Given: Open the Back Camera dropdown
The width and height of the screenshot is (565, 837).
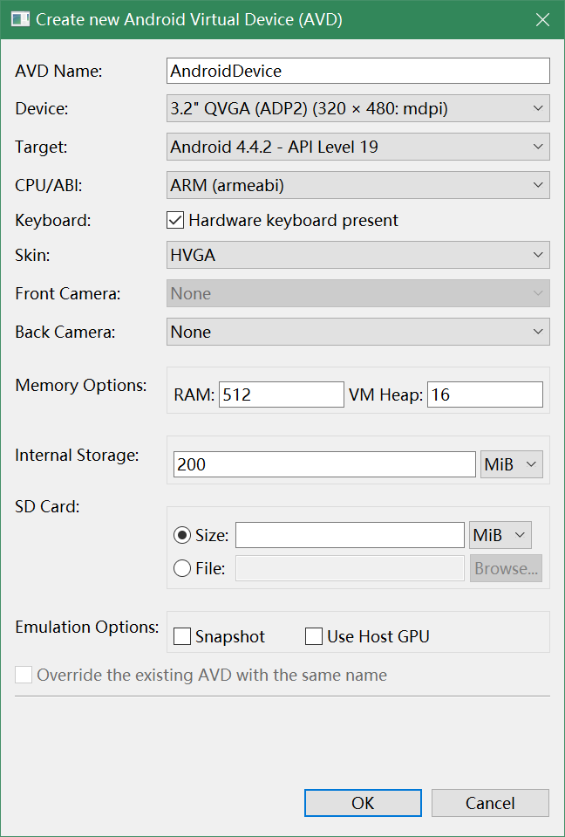Looking at the screenshot, I should pos(357,332).
